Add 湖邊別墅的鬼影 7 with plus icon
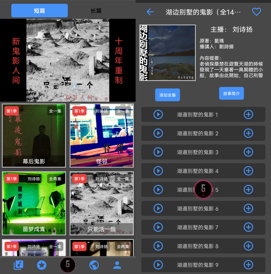Screen dimensions: 271x274 248,227
